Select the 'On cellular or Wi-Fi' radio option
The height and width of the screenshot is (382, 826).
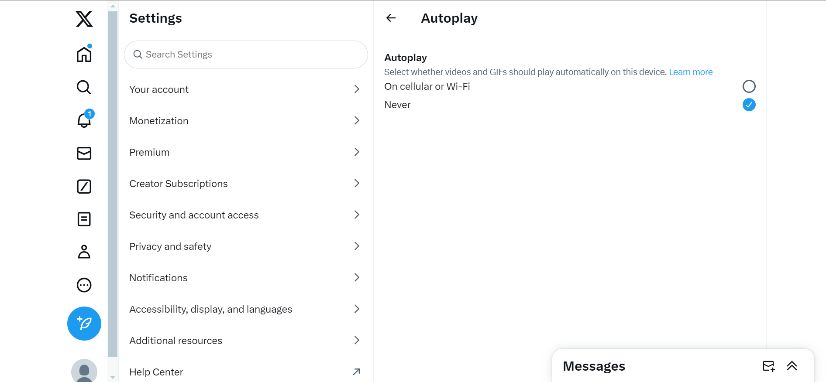point(749,86)
